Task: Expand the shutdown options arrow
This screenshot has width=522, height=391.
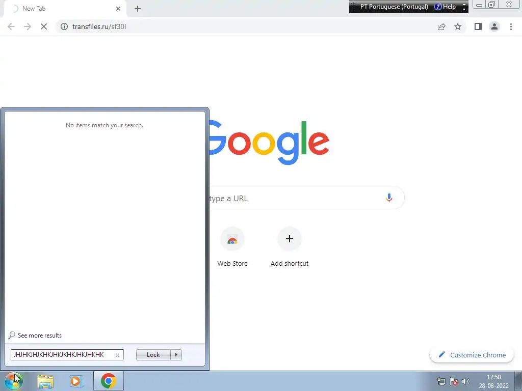Action: pos(176,355)
